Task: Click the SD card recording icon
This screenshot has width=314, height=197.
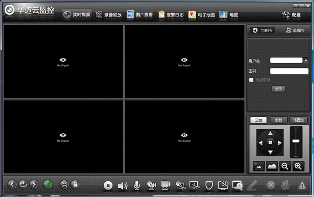Action: coord(223,186)
